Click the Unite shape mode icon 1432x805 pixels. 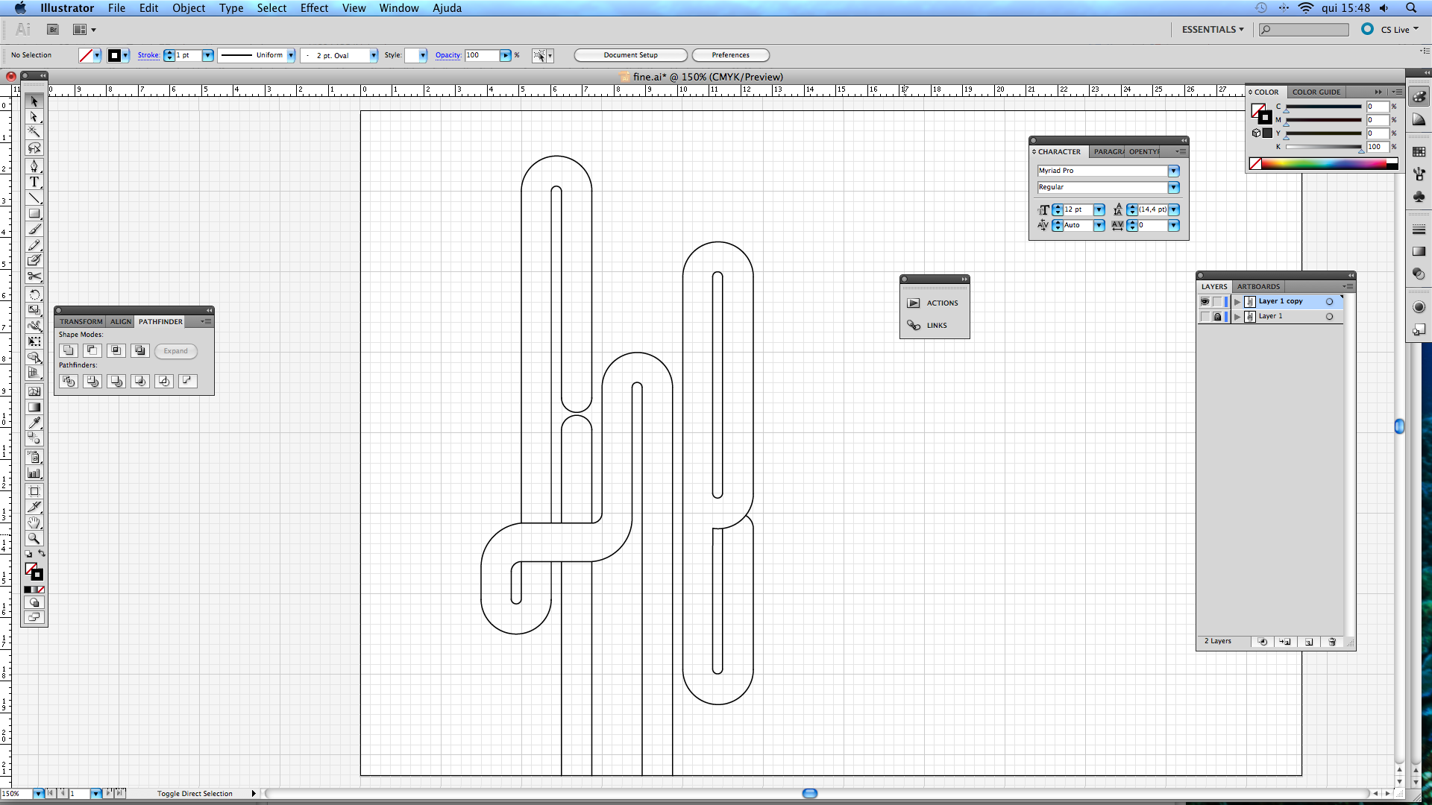tap(69, 350)
